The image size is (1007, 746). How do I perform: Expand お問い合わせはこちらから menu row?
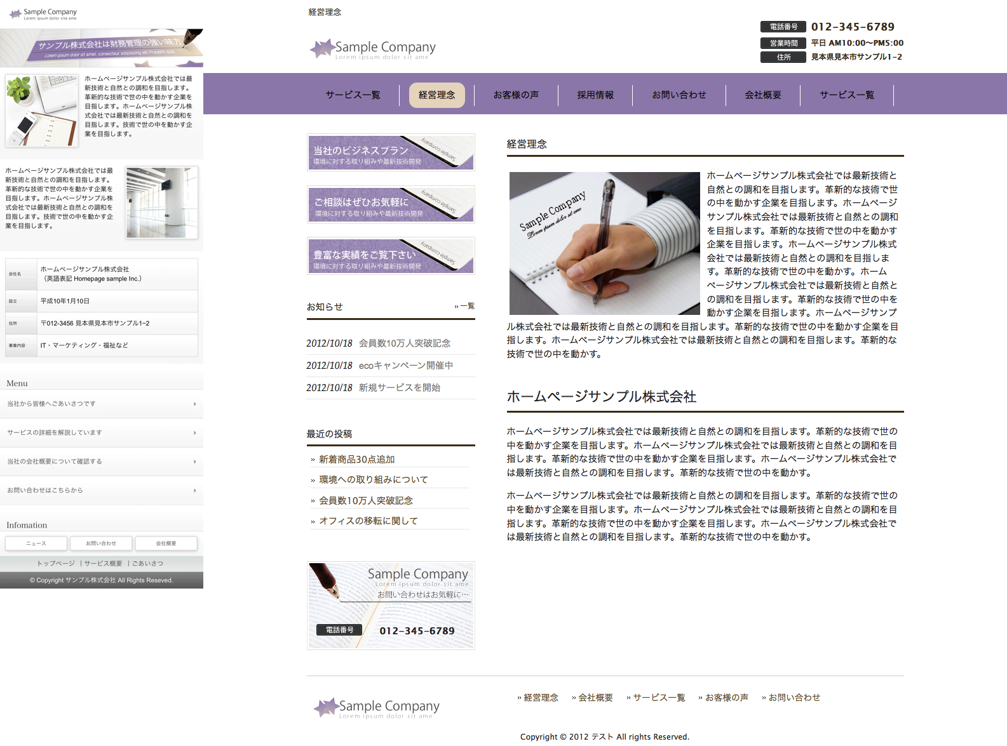[x=102, y=491]
